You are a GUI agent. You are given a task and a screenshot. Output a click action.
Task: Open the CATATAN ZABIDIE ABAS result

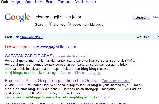coord(29,56)
